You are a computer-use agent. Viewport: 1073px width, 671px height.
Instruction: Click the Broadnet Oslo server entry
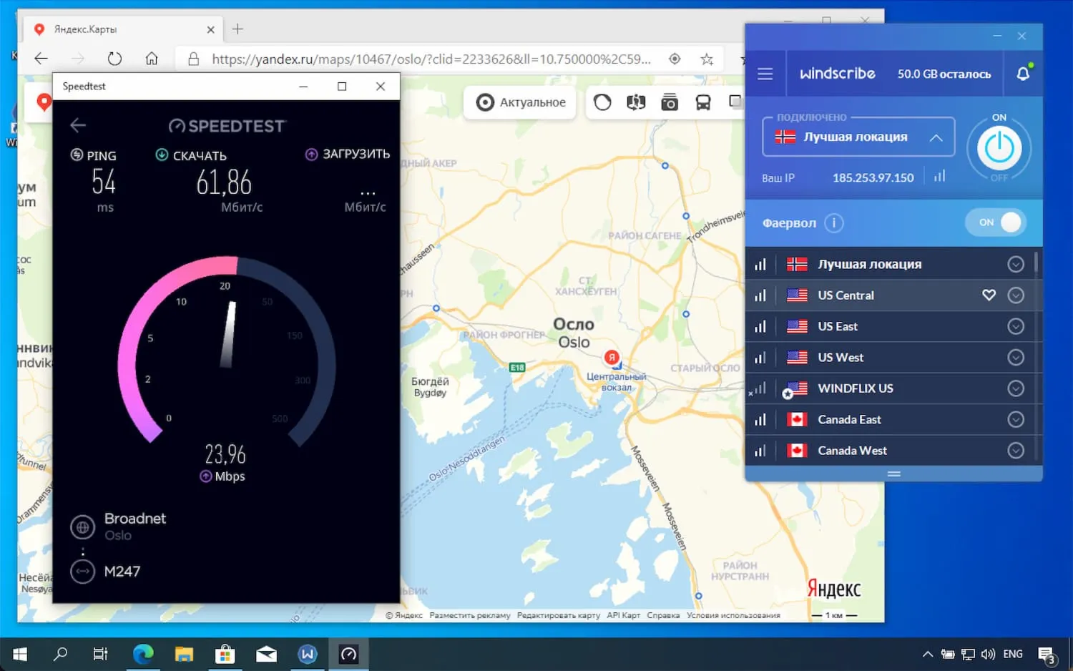coord(119,526)
